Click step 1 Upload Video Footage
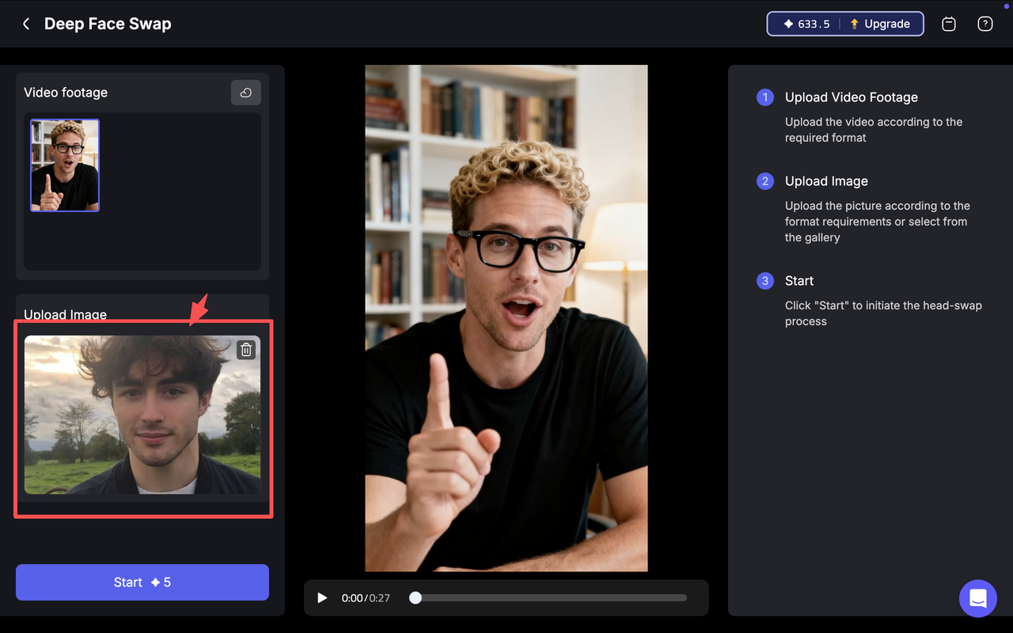1013x633 pixels. pos(851,97)
